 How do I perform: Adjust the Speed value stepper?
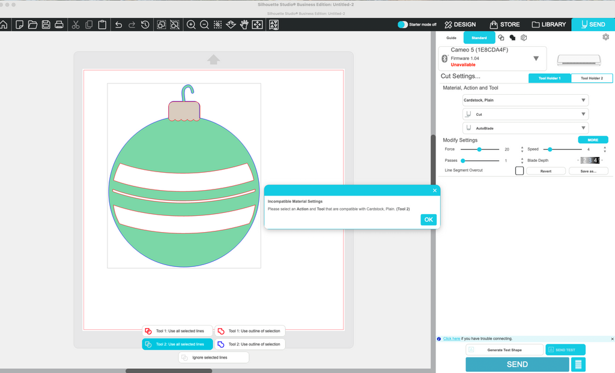604,149
